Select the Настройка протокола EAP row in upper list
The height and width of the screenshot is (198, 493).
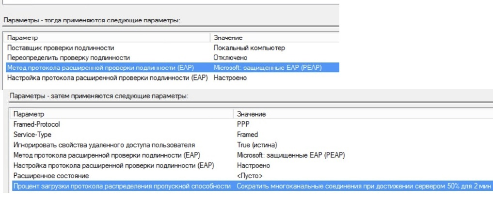pyautogui.click(x=172, y=77)
